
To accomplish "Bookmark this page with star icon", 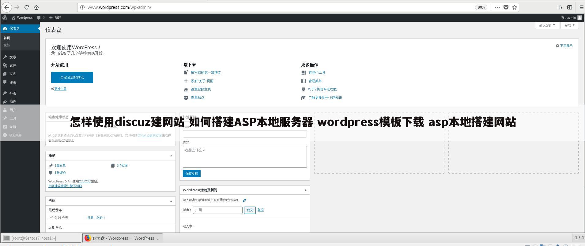I will click(x=515, y=7).
